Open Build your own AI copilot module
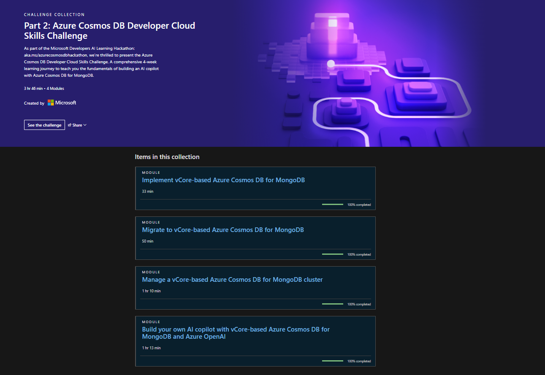 point(236,333)
